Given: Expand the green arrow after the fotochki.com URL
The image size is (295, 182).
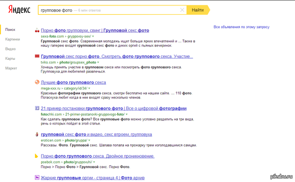Looking at the screenshot, I should click(x=127, y=114).
